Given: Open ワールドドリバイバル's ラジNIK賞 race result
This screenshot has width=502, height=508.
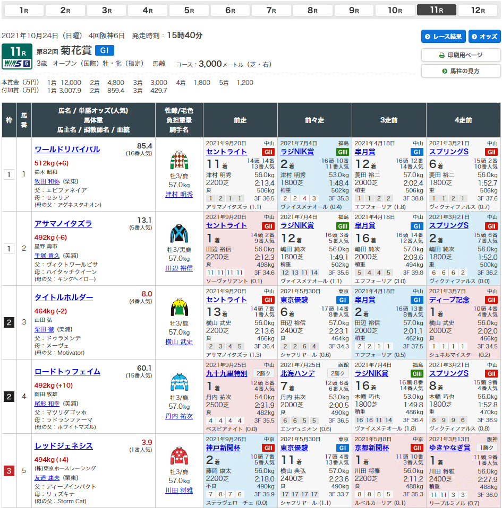Looking at the screenshot, I should point(297,152).
